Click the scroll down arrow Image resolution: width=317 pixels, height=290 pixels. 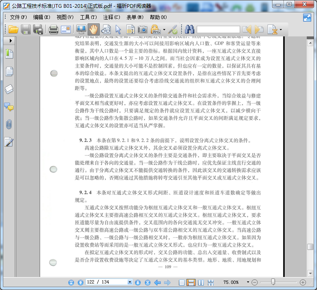tap(310, 273)
